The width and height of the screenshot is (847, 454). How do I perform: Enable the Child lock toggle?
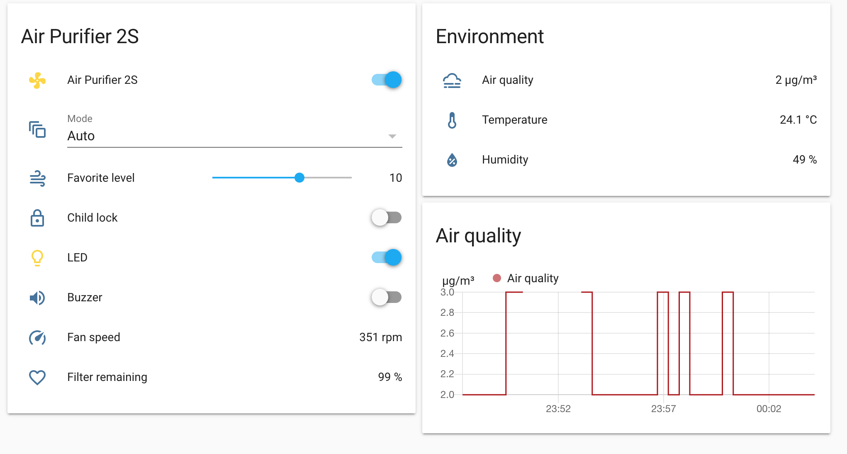tap(387, 217)
